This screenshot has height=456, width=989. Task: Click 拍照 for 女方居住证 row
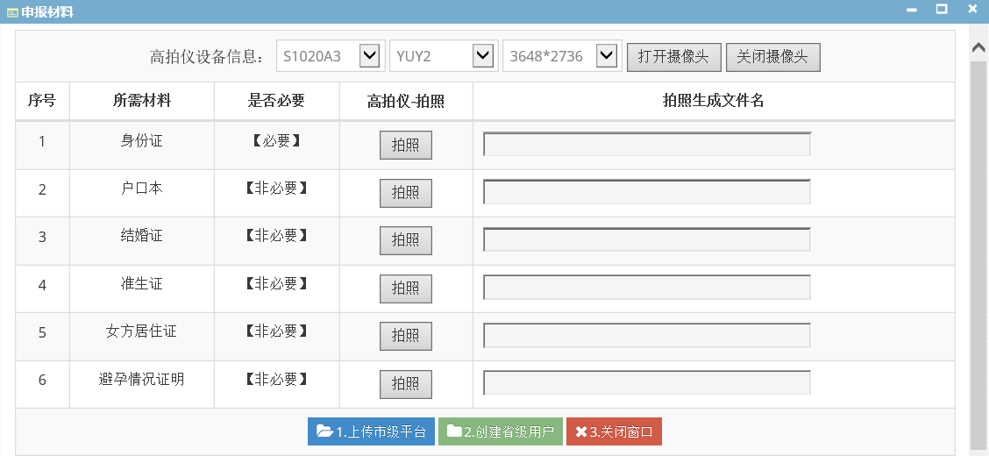[406, 336]
